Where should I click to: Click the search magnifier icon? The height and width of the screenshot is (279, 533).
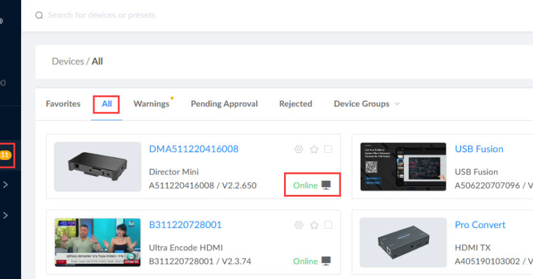(39, 15)
